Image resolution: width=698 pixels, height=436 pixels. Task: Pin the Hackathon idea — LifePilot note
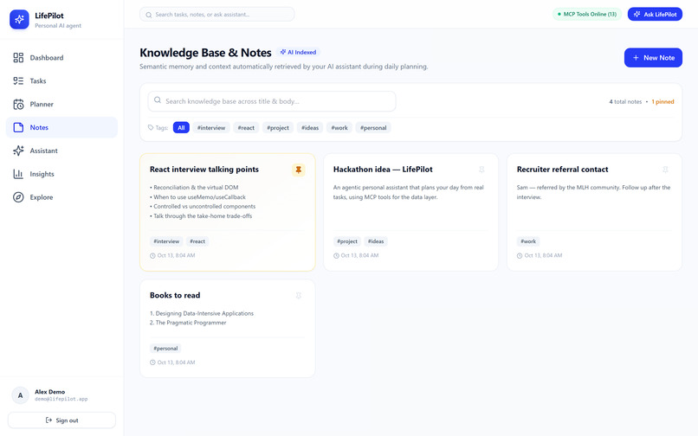481,170
